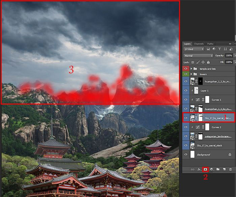Screen dimensions: 236x197
Task: Hide huangshan layer with black mask
Action: (186, 81)
